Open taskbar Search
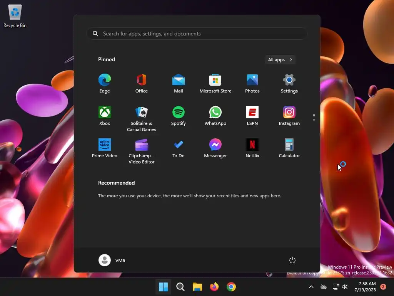Screen dimensions: 394x296 pyautogui.click(x=180, y=287)
